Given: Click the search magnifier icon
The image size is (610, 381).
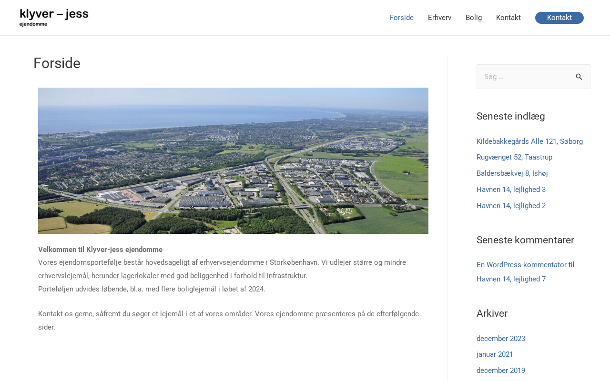Looking at the screenshot, I should (x=579, y=77).
